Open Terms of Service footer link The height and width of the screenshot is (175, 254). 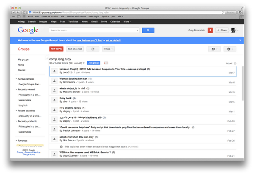point(33,152)
